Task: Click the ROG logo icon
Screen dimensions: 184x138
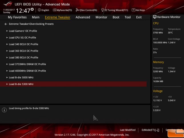Action: (8, 4)
